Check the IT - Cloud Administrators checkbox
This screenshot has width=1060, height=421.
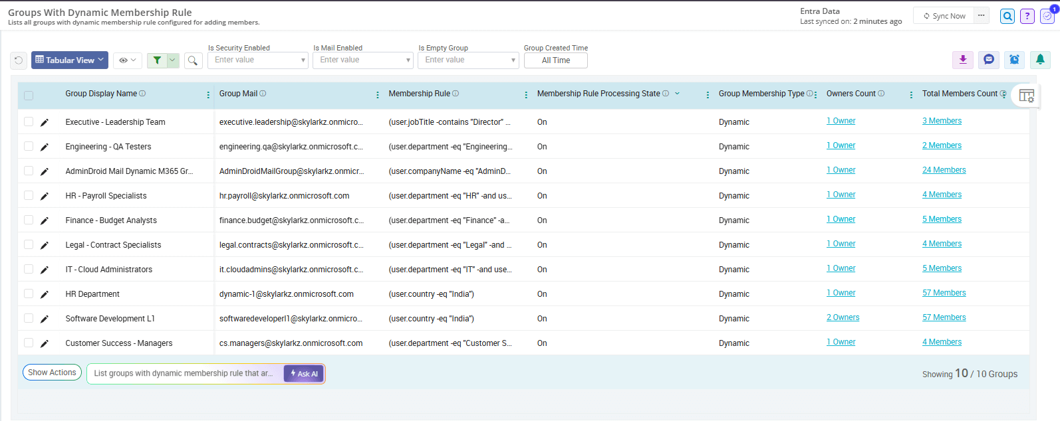coord(29,269)
